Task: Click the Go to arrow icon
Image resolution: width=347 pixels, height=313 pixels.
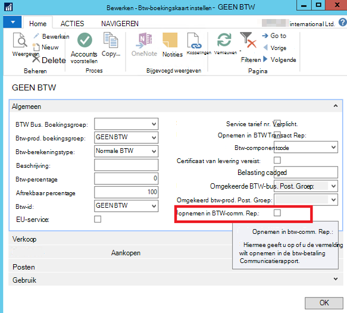Action: [x=265, y=36]
